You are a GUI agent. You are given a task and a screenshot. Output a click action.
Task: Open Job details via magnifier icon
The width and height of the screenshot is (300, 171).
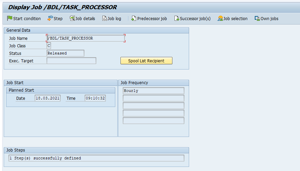click(72, 18)
